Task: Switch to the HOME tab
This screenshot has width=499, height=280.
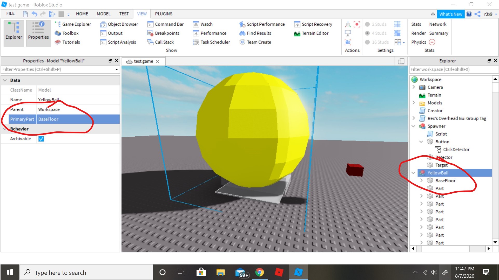Action: pyautogui.click(x=82, y=14)
